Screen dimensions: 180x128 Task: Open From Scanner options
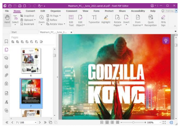pos(138,21)
